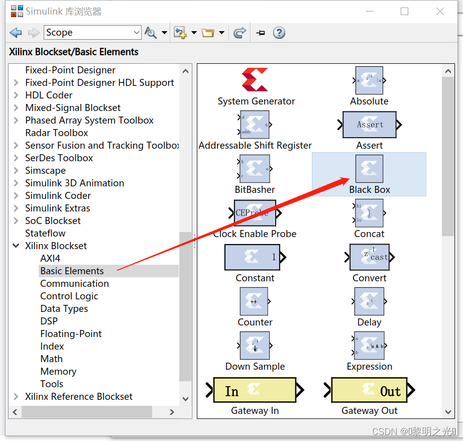This screenshot has width=463, height=441.
Task: Select the Black Box block icon
Action: tap(369, 169)
